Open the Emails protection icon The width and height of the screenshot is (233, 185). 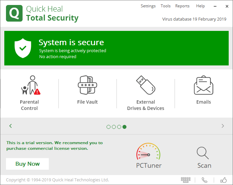point(203,85)
